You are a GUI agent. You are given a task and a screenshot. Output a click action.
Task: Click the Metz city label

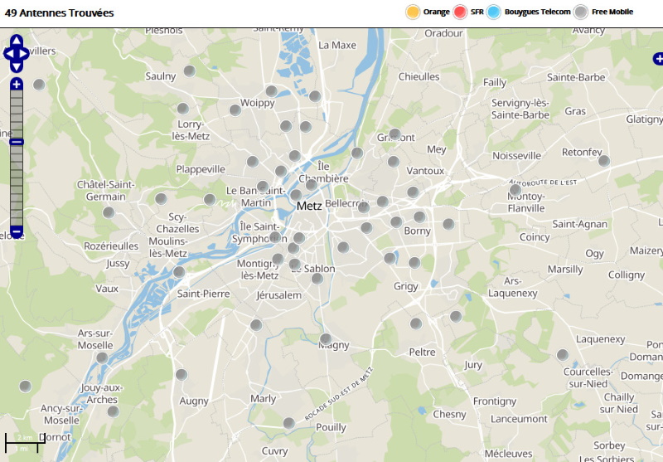309,206
